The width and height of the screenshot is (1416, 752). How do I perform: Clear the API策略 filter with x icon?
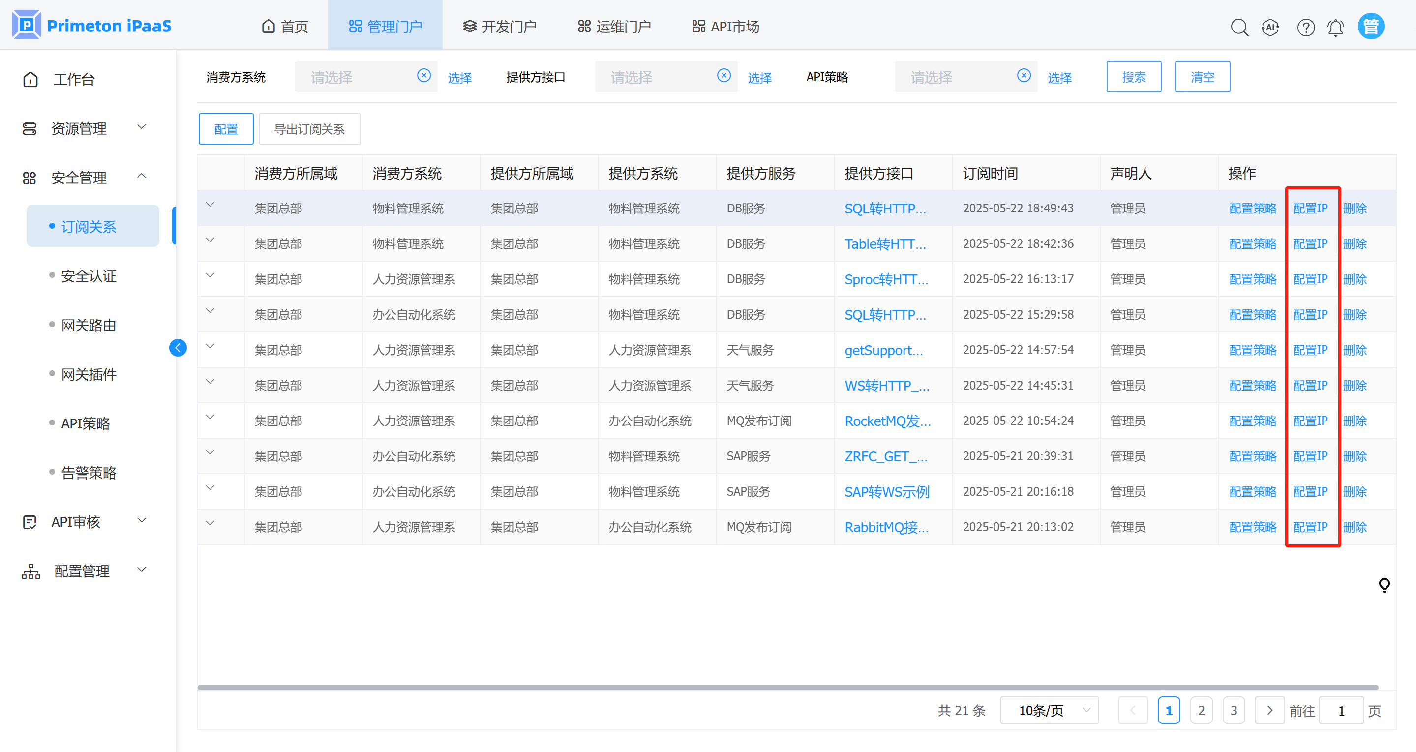[1024, 76]
